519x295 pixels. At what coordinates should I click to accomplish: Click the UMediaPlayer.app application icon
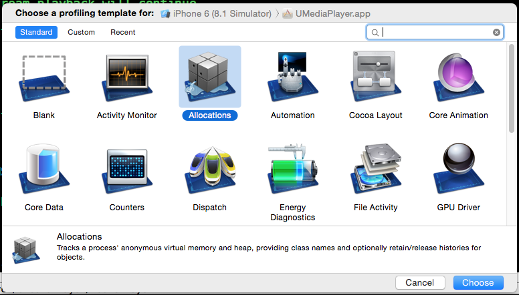click(x=288, y=14)
